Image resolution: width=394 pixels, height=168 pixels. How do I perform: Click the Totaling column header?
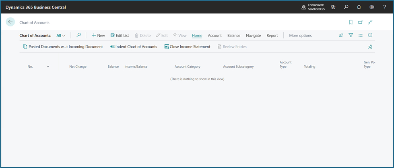click(x=309, y=67)
